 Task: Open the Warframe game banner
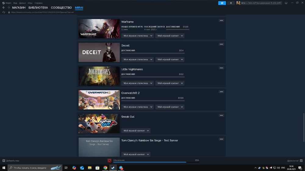[99, 29]
